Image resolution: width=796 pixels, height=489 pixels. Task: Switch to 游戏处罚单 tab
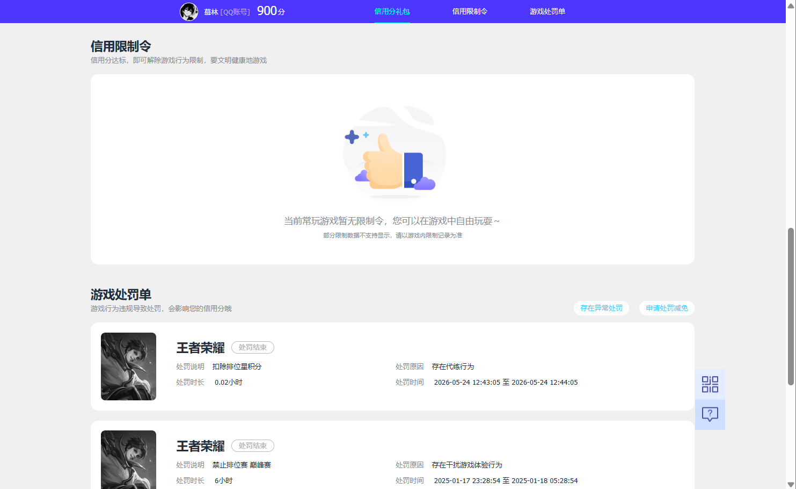[547, 11]
